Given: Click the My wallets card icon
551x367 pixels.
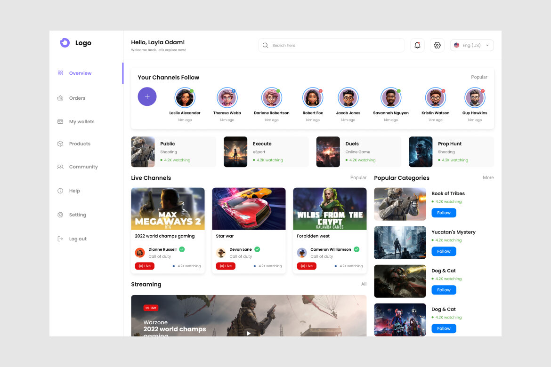Looking at the screenshot, I should pyautogui.click(x=60, y=121).
